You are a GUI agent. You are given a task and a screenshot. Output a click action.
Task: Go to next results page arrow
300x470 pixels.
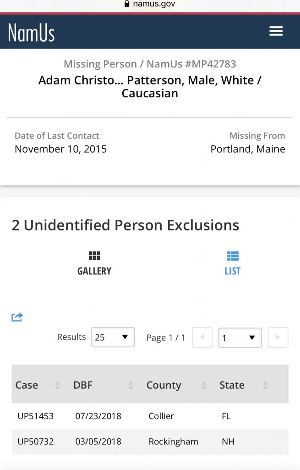[x=278, y=337]
